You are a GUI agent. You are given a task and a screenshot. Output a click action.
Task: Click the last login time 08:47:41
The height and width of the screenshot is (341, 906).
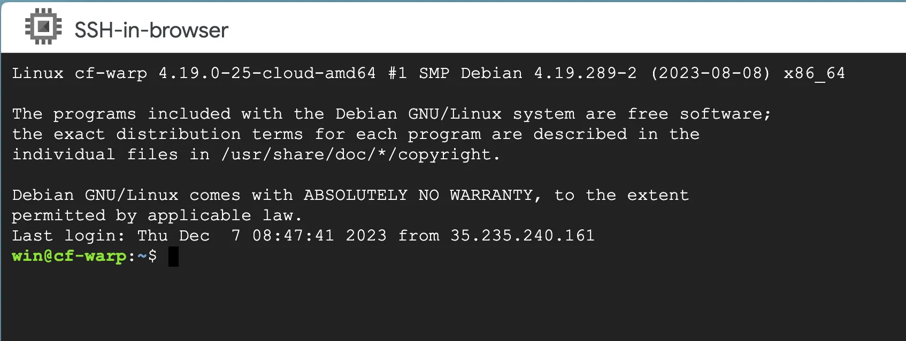click(293, 236)
